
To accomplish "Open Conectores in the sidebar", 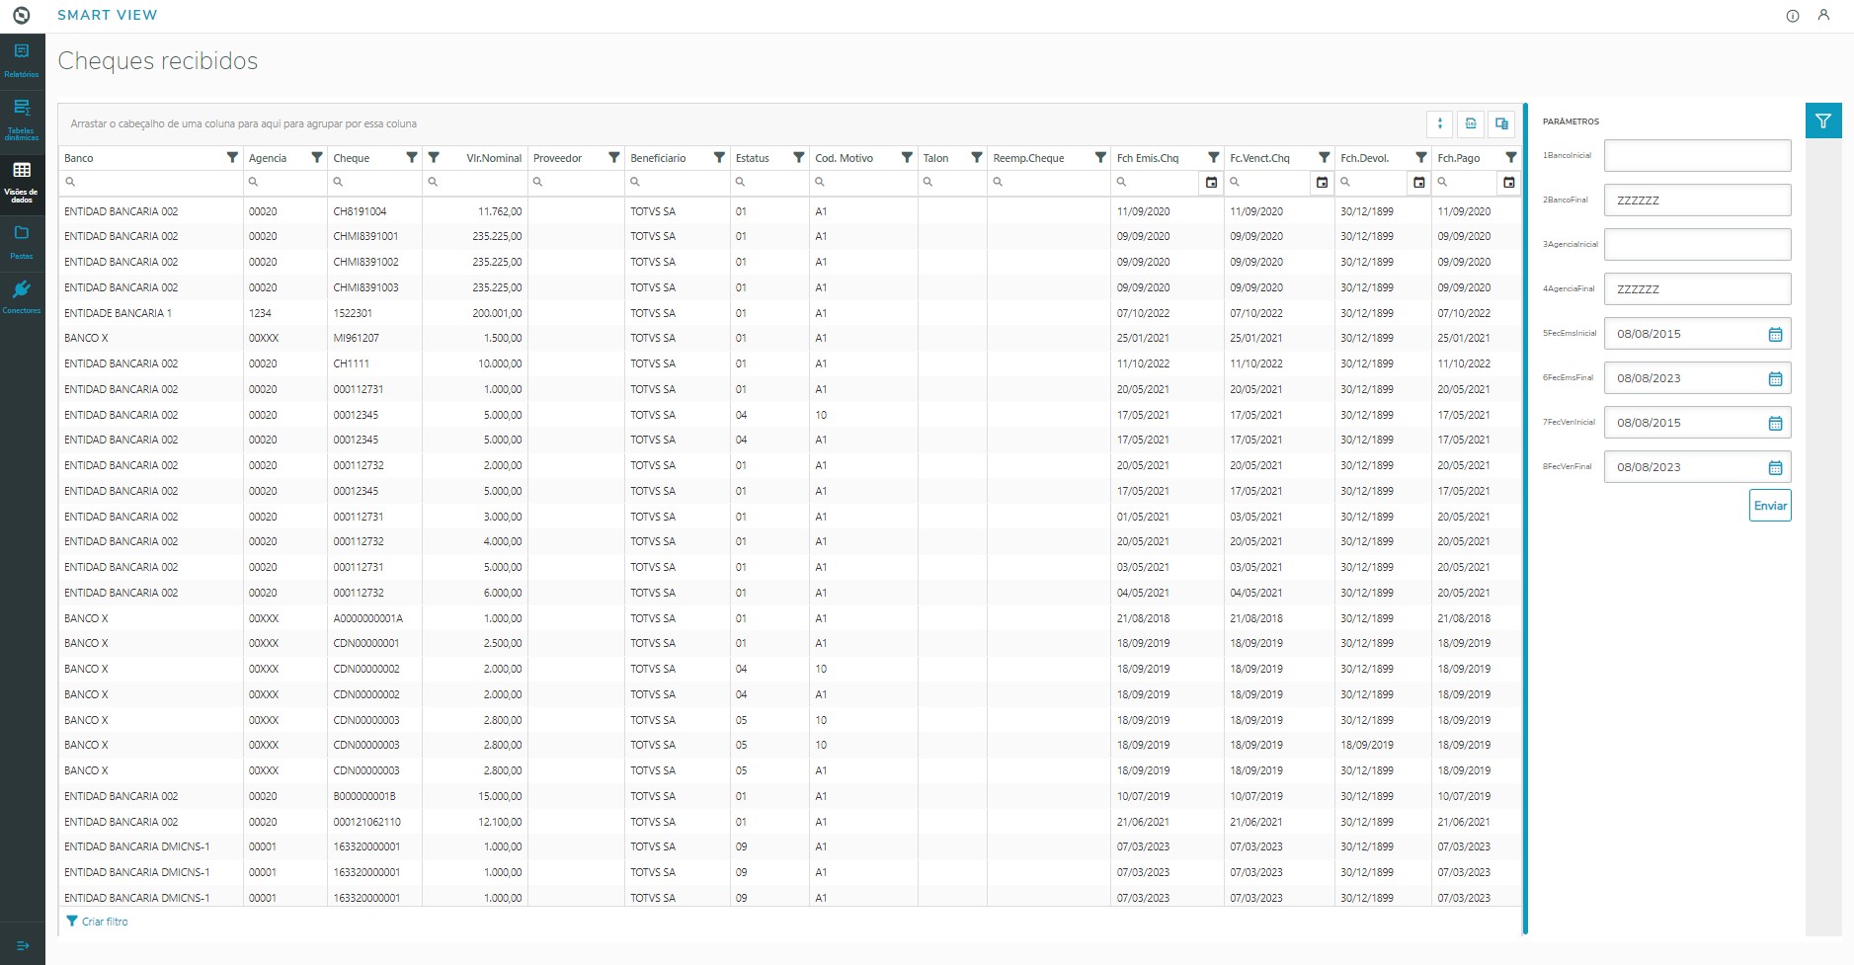I will [x=22, y=296].
